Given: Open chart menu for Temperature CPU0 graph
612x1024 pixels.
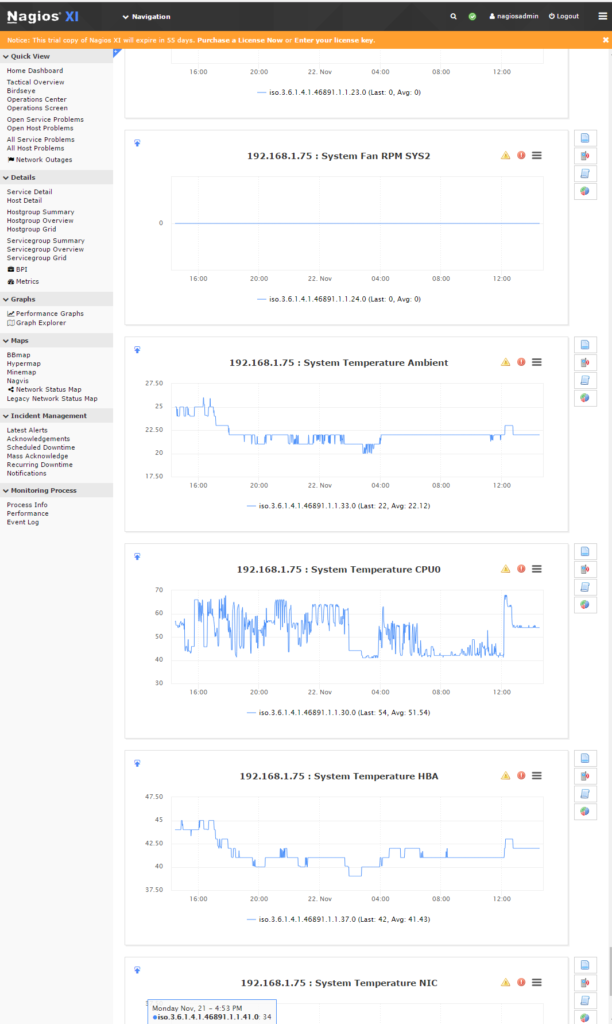Looking at the screenshot, I should (x=537, y=569).
